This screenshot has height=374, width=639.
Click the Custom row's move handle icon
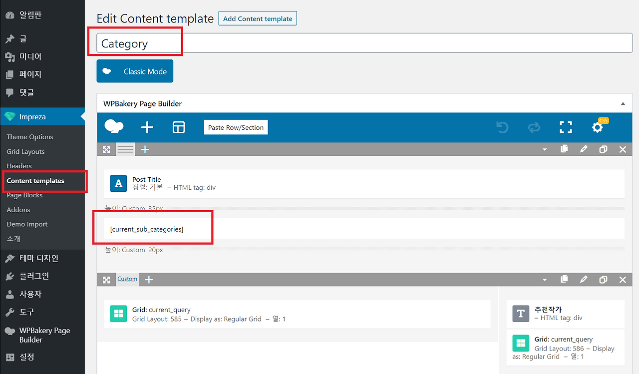click(x=106, y=280)
